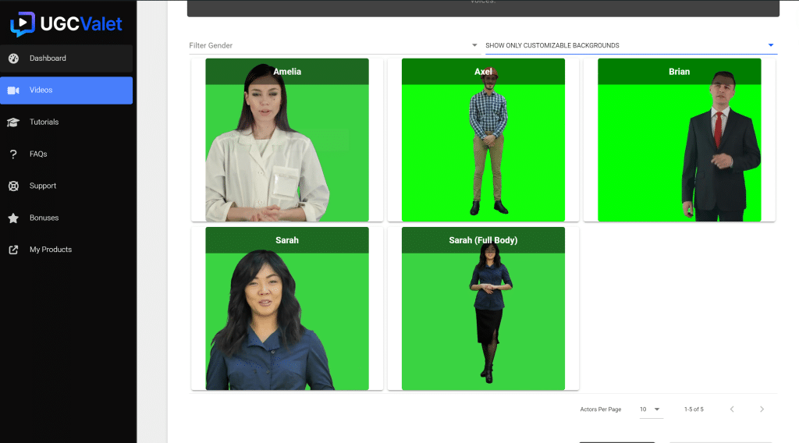Click the Videos camera icon

point(14,90)
